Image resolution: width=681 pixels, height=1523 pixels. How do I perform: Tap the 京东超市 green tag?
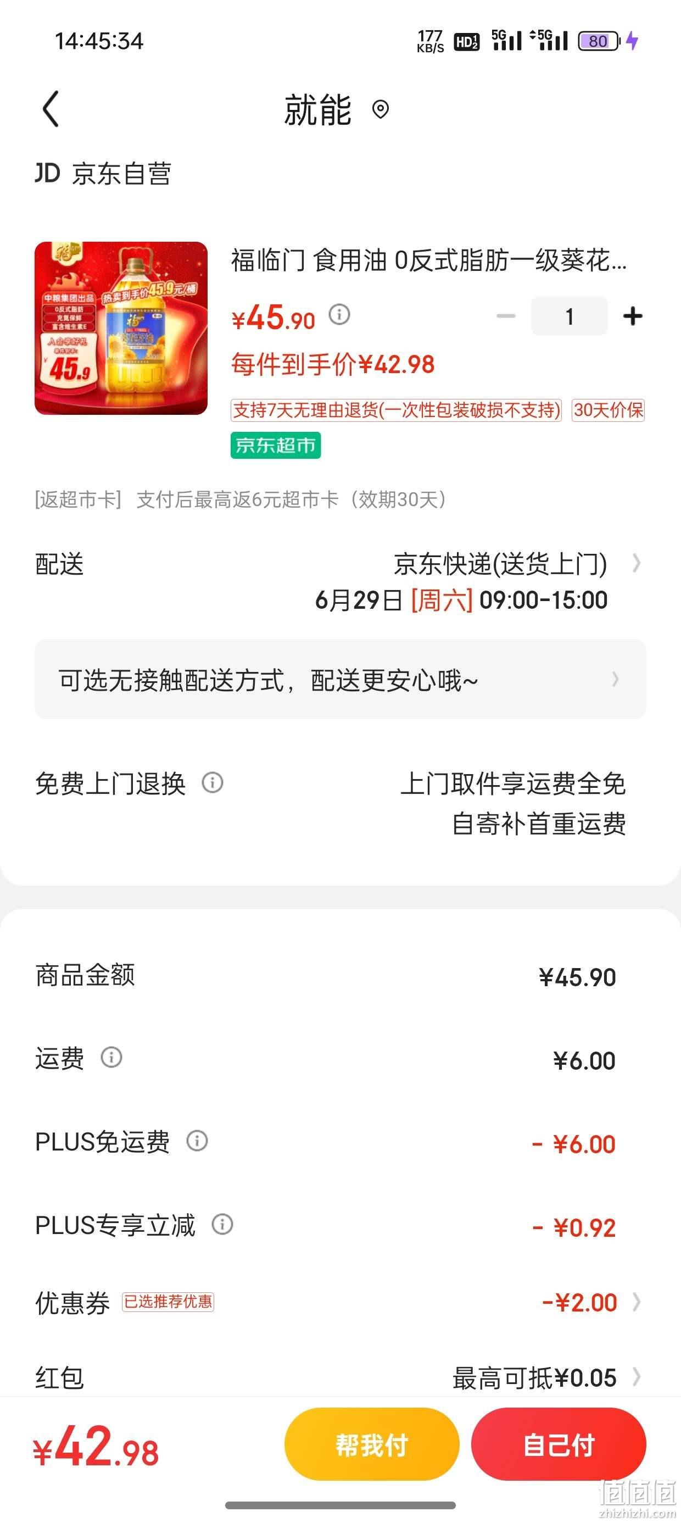[276, 445]
